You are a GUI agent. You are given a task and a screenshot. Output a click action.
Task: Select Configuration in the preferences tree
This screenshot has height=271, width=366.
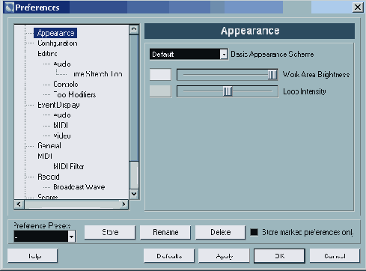pyautogui.click(x=58, y=43)
